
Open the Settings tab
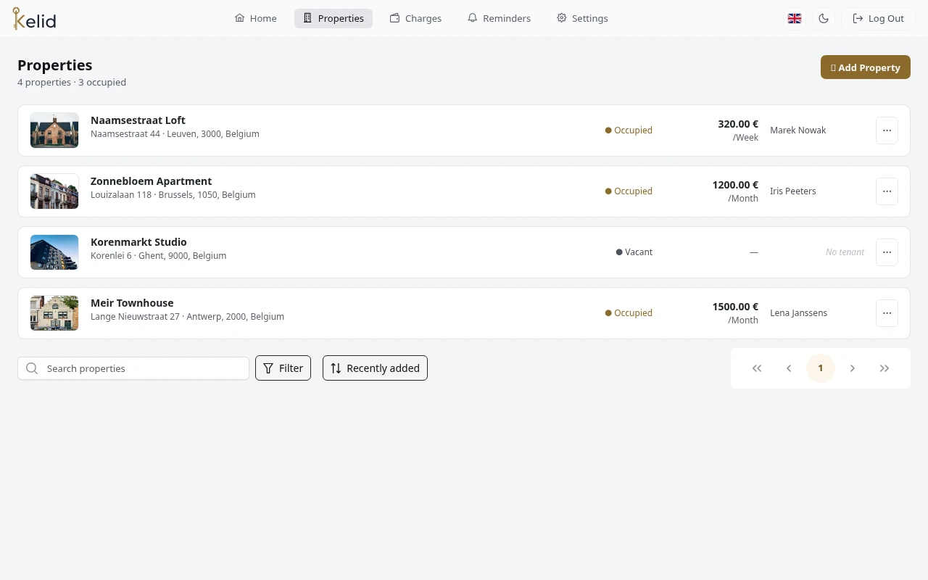[582, 19]
